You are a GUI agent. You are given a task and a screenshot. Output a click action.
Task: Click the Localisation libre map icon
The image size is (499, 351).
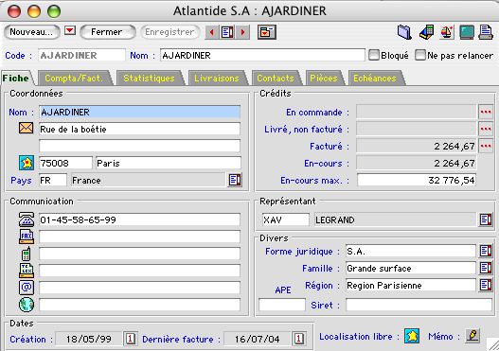412,336
